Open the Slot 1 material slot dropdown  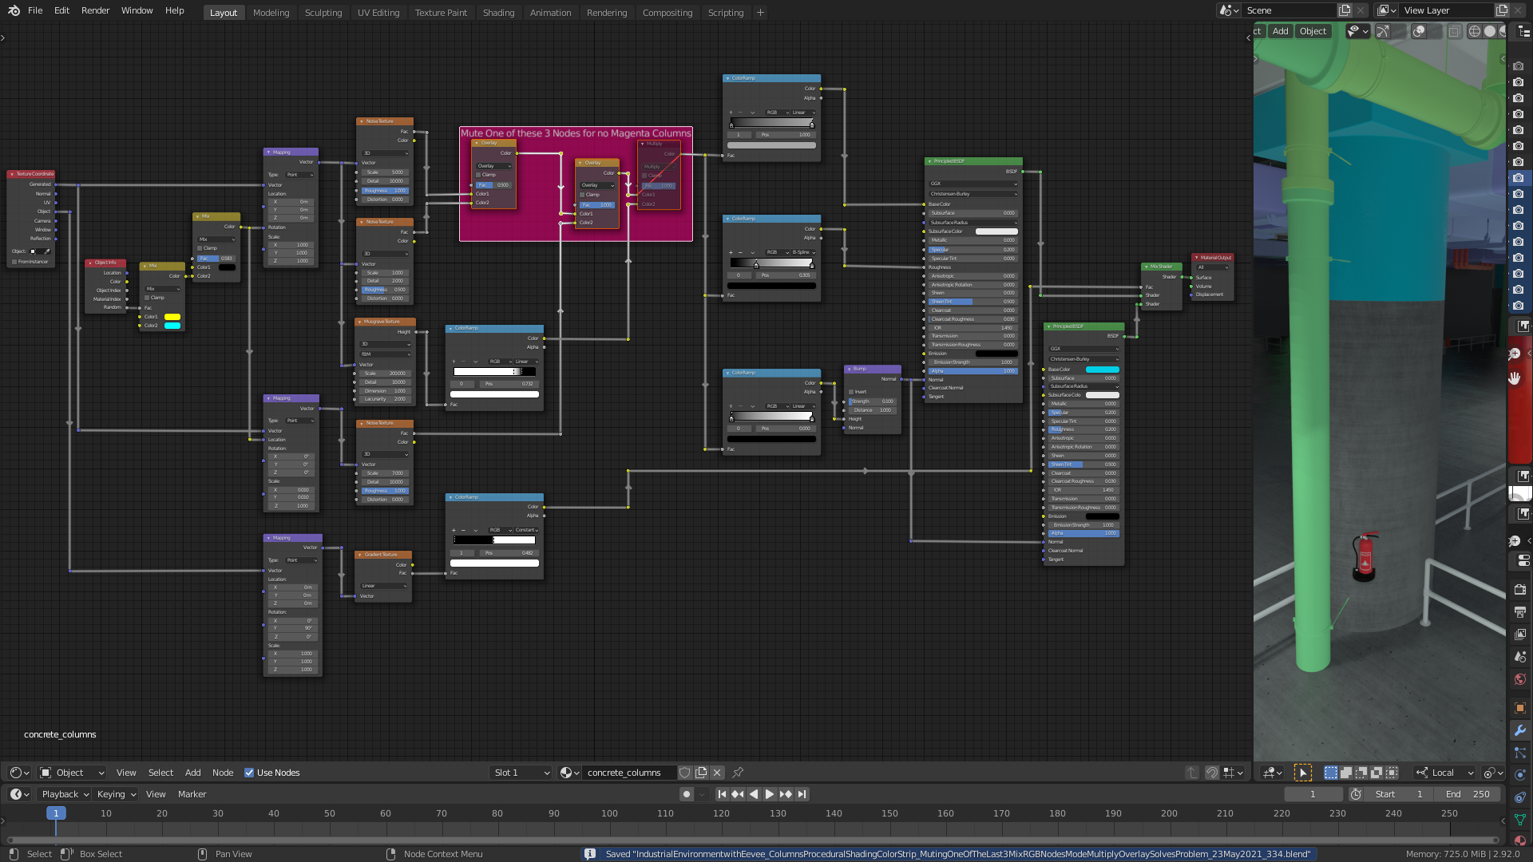pos(521,773)
